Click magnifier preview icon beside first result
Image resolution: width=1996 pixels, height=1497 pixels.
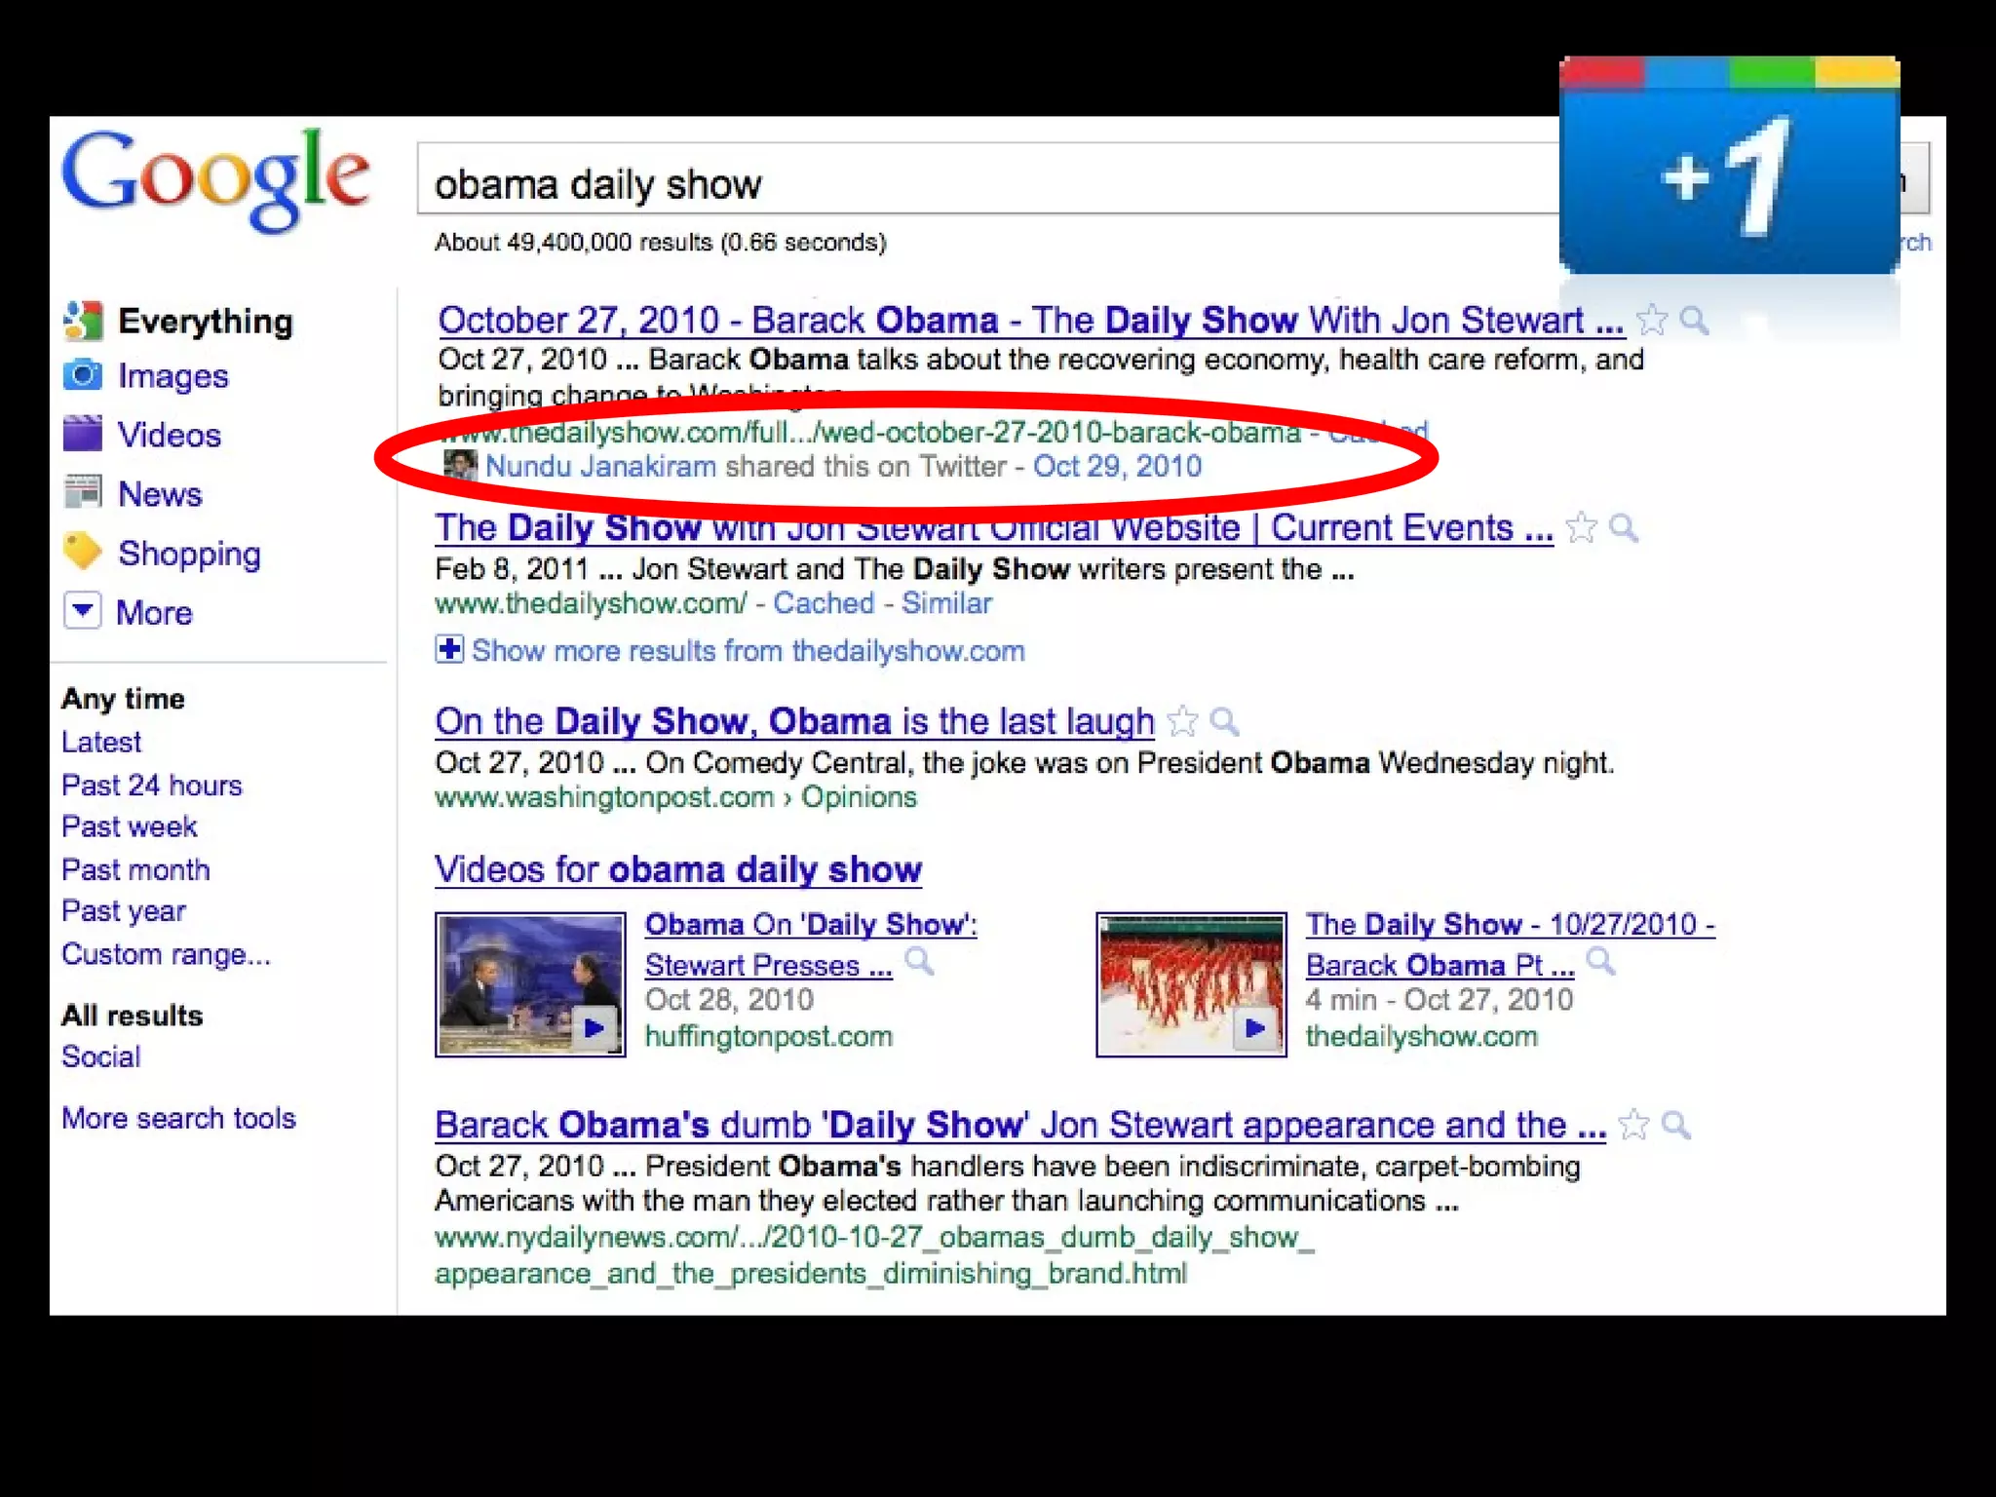tap(1695, 320)
